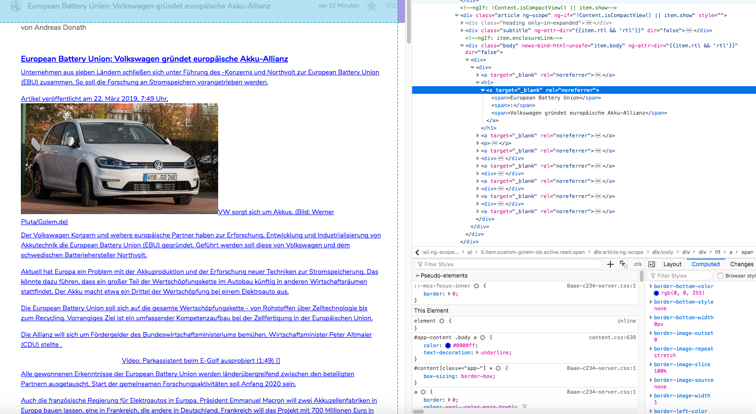Click the selector highlighter for #content[class*="app-"] rule
Viewport: 756px width, 414px height.
tap(498, 368)
